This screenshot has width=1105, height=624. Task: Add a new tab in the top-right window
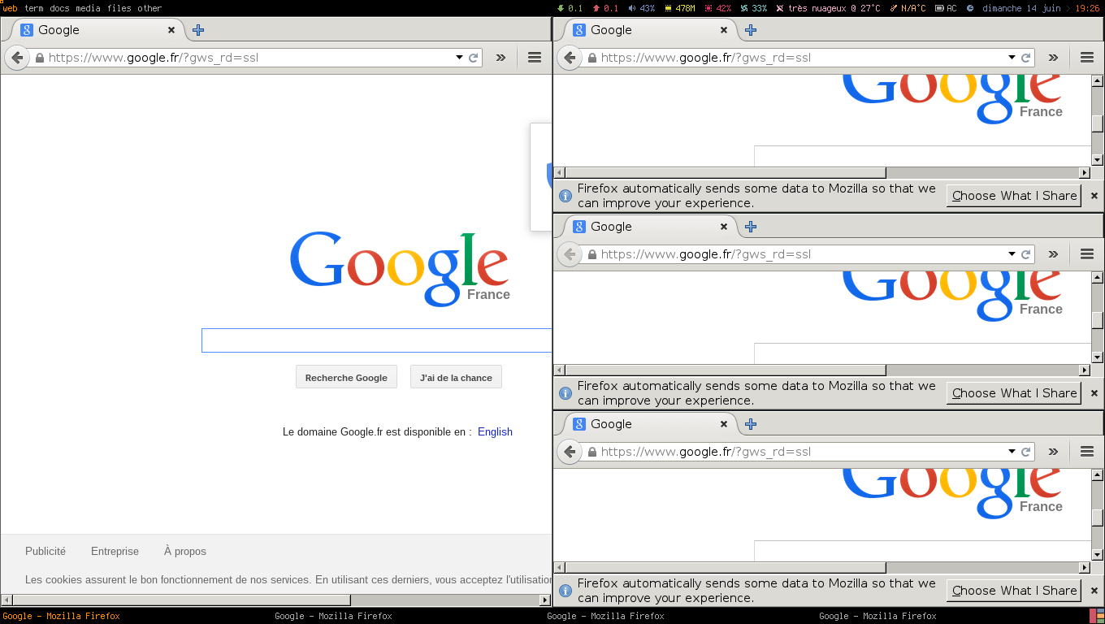[751, 30]
